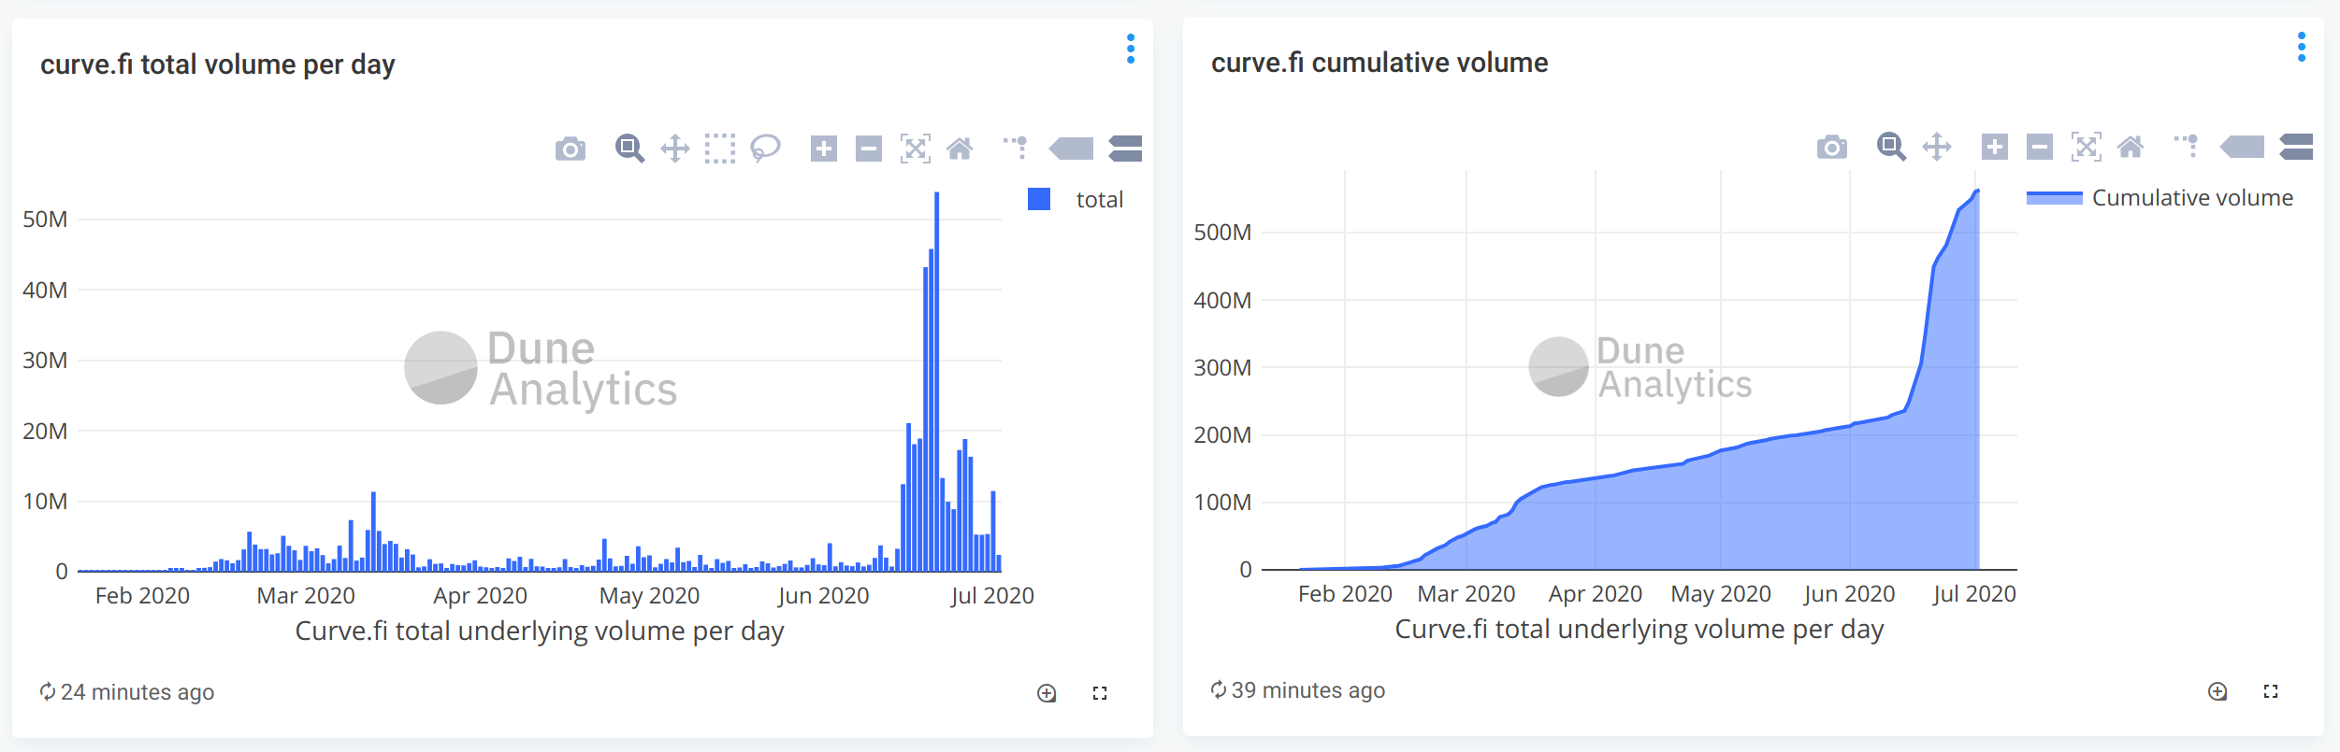This screenshot has height=752, width=2340.
Task: Open 'curve.fi cumulative volume' title link
Action: tap(1379, 63)
